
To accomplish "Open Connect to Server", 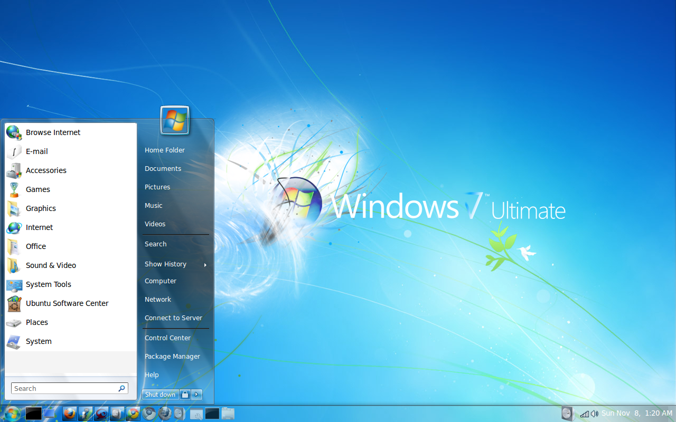I will click(173, 318).
